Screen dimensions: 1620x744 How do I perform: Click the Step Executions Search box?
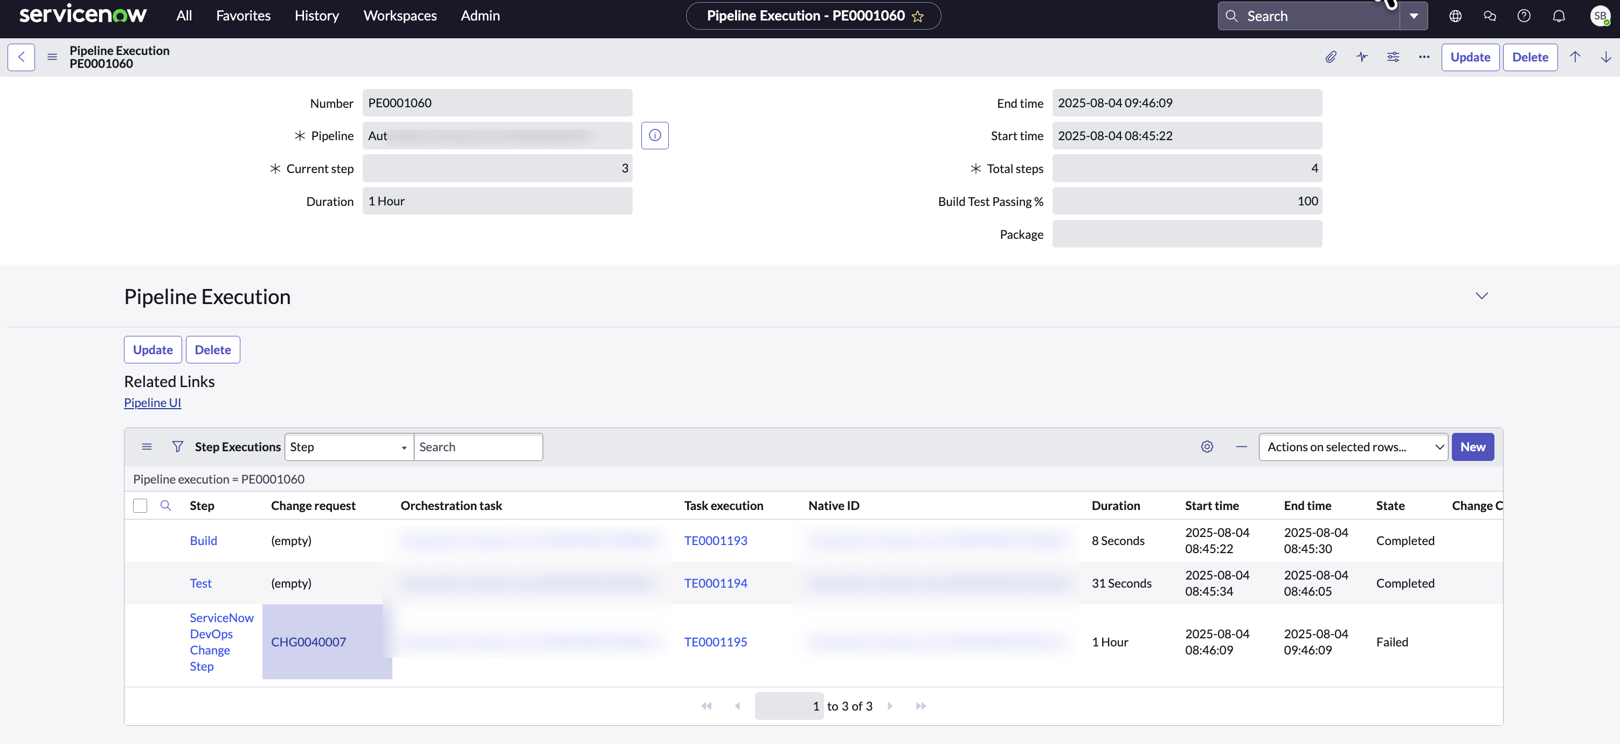(478, 446)
